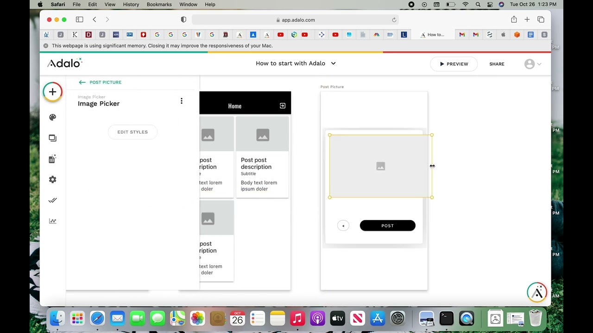Open Finder from the Dock
This screenshot has height=333, width=593.
click(x=57, y=318)
